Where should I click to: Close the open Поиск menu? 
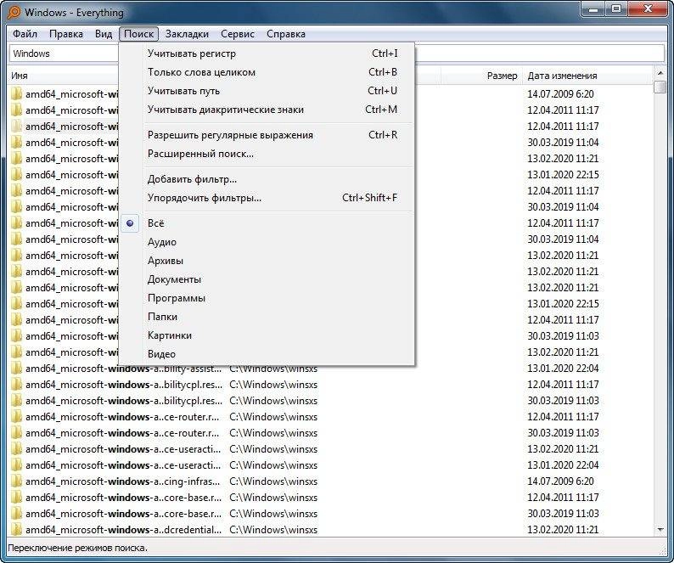138,34
